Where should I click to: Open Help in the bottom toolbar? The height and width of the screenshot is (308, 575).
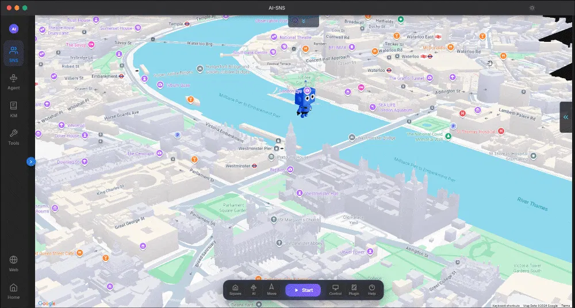372,290
